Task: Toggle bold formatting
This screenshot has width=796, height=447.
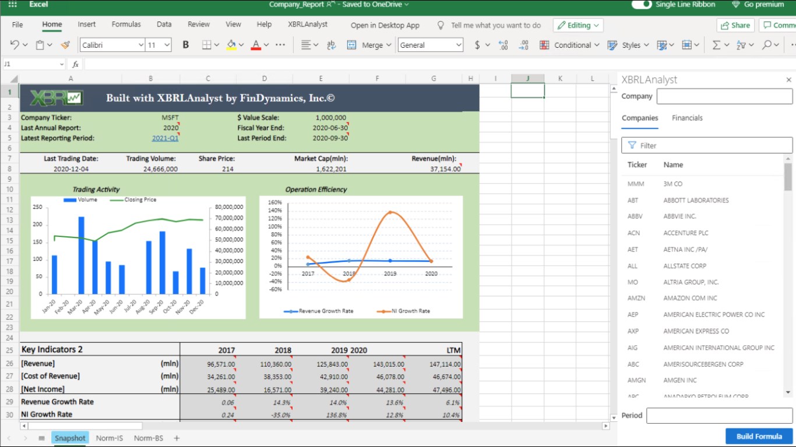Action: (186, 45)
